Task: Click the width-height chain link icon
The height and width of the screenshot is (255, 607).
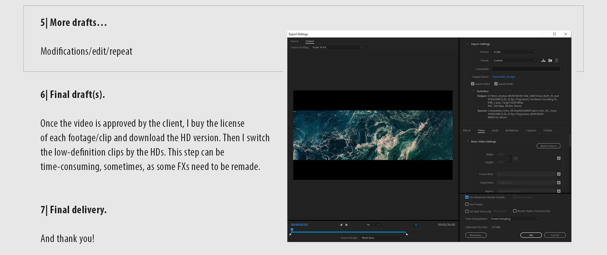Action: [x=516, y=158]
